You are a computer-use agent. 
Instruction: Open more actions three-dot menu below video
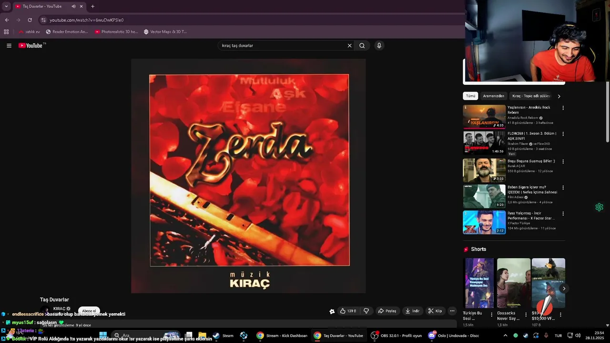coord(452,311)
